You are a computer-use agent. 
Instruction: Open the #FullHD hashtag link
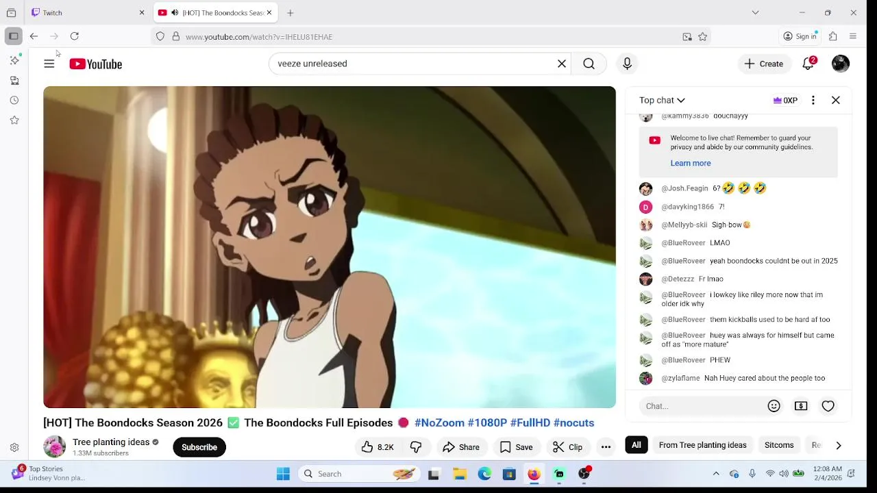(530, 423)
